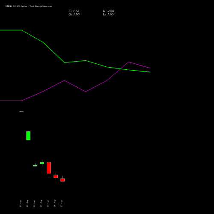Click the flat green dash candle for 11 Aug
The height and width of the screenshot is (214, 214).
tap(21, 111)
